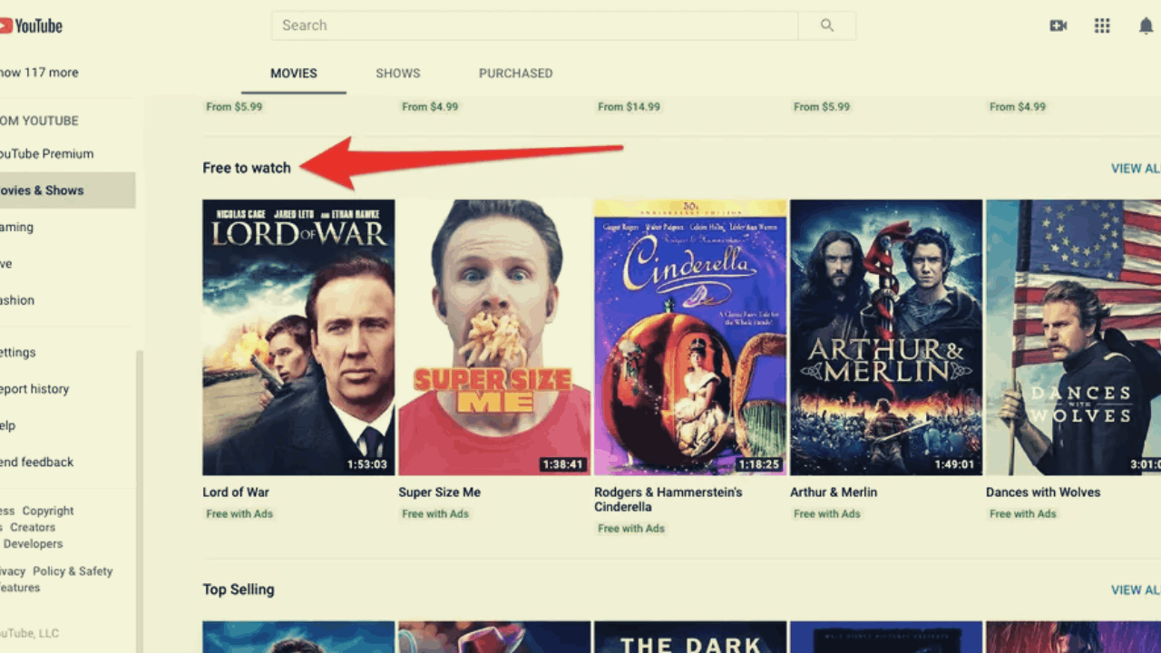The width and height of the screenshot is (1161, 653).
Task: Click the Developers footer link
Action: [x=34, y=543]
